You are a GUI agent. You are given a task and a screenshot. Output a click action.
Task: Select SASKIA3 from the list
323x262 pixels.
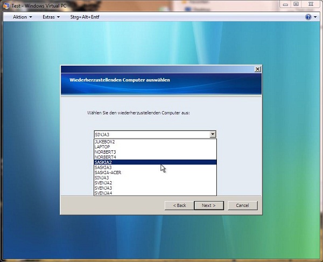(103, 167)
